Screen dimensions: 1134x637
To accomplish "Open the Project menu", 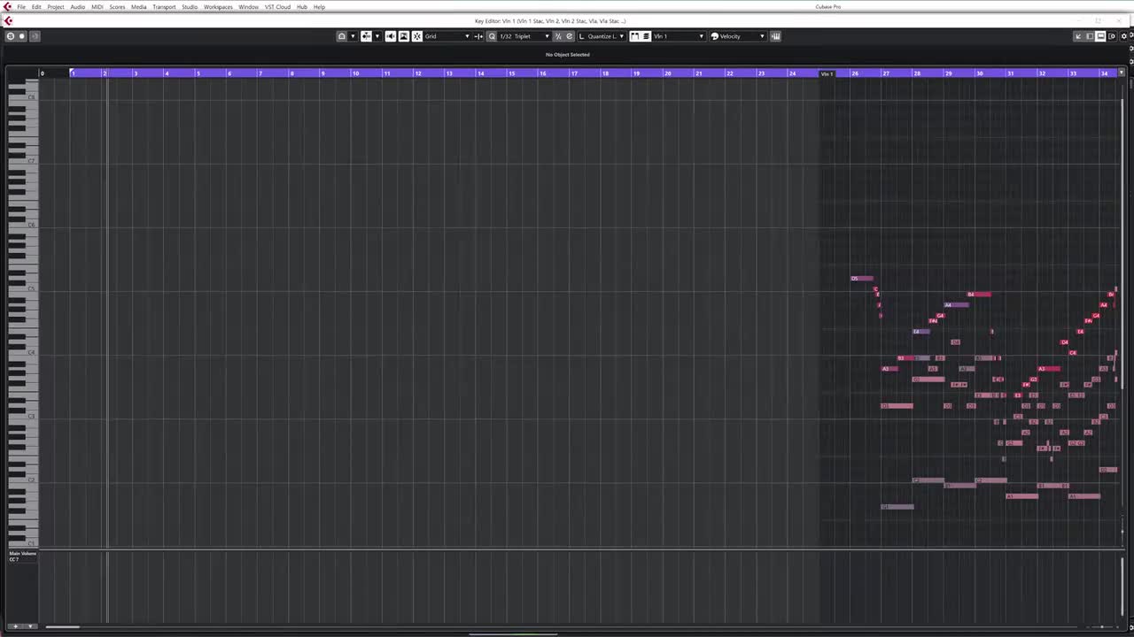I will (x=56, y=7).
